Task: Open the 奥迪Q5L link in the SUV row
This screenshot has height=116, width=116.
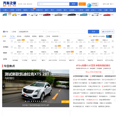Action: click(x=44, y=40)
